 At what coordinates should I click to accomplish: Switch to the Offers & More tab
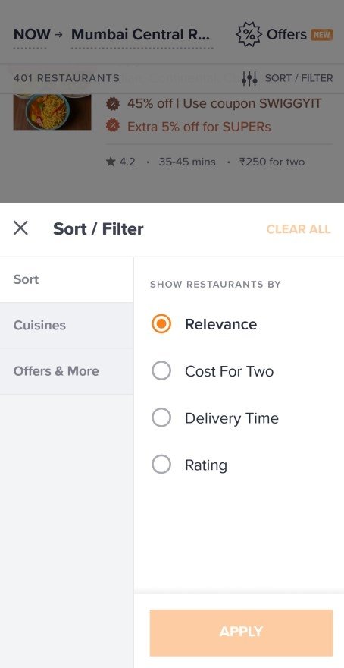click(x=67, y=371)
